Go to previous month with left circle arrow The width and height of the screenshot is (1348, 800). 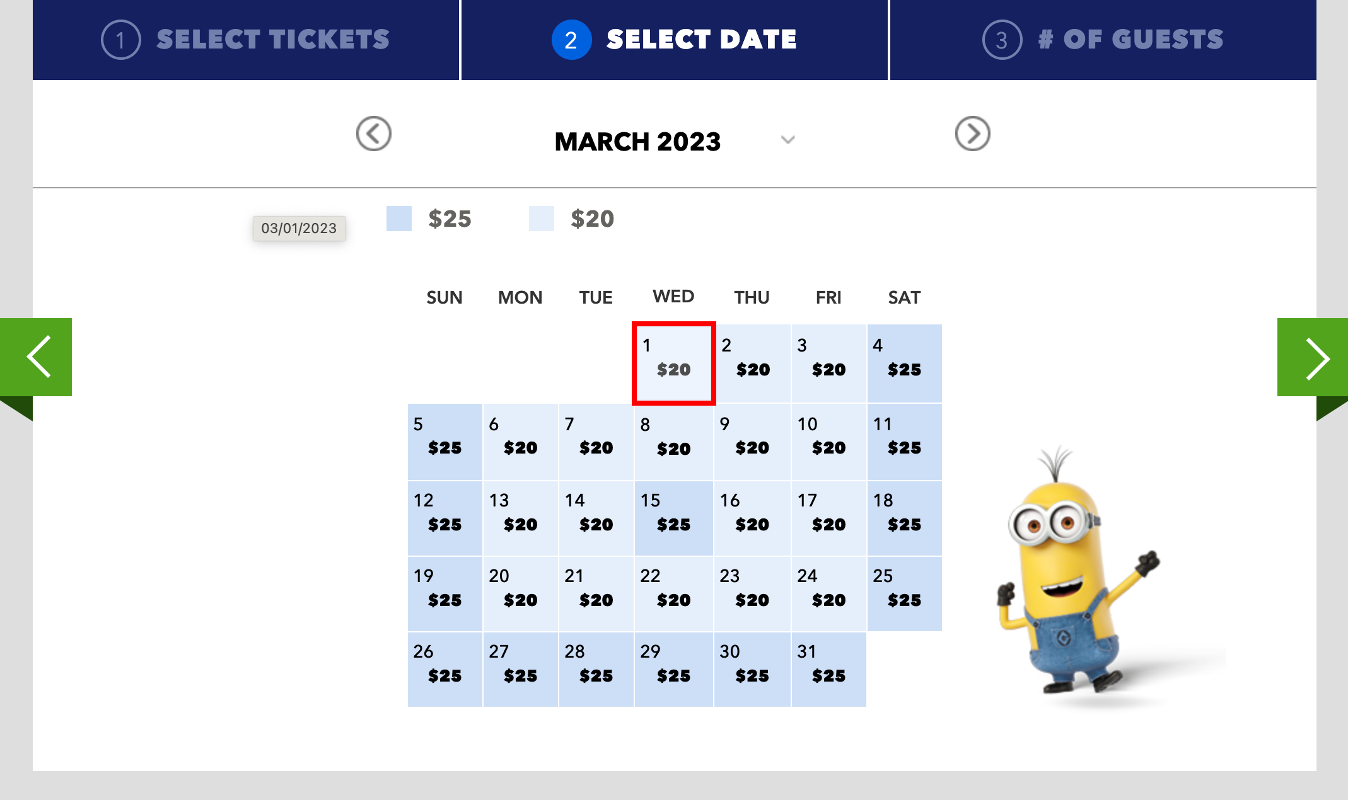tap(374, 134)
